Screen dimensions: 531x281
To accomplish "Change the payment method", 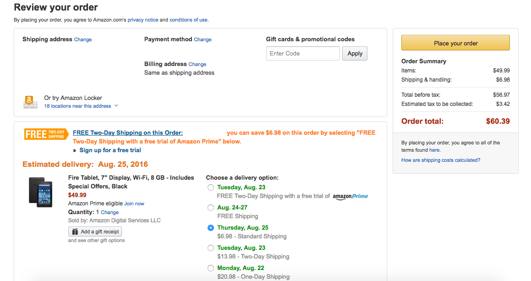I will (203, 39).
